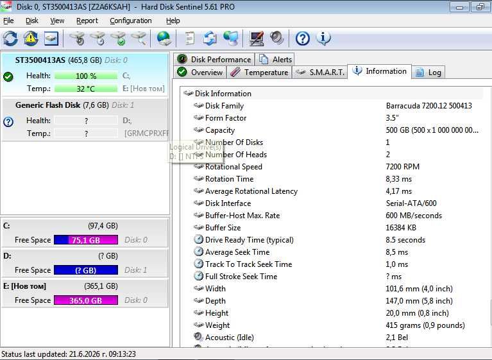Click the app icon in the title bar

point(6,6)
